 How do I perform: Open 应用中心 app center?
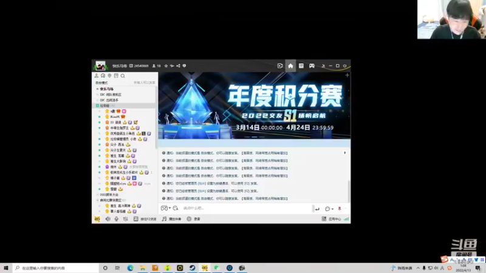[331, 219]
